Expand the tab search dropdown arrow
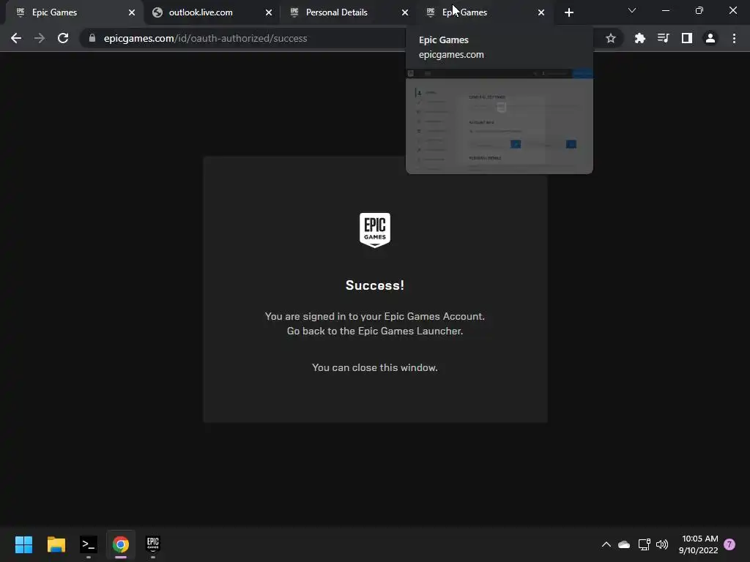Viewport: 750px width, 562px height. tap(632, 10)
